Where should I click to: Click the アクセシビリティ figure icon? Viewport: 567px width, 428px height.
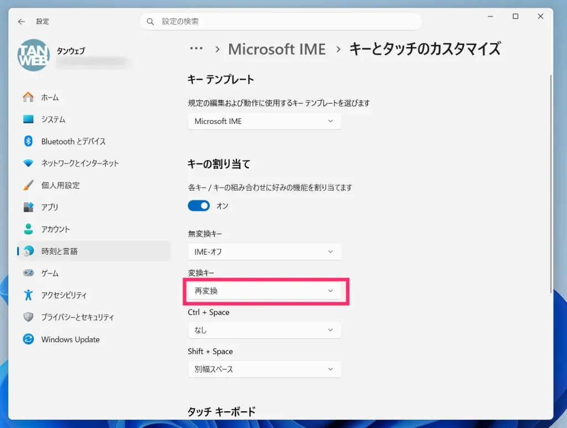(28, 295)
